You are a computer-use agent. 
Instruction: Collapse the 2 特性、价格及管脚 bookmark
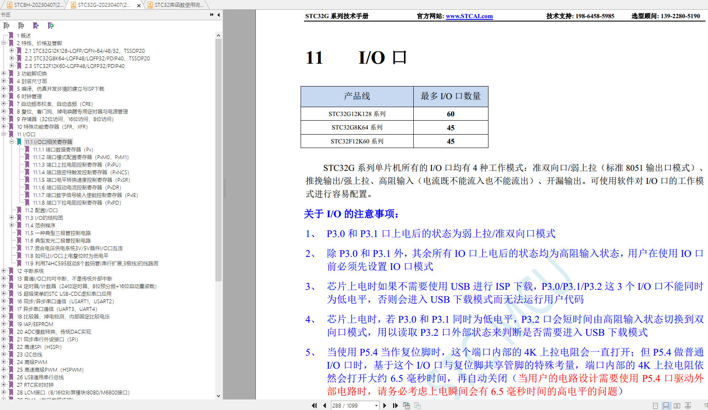(4, 43)
